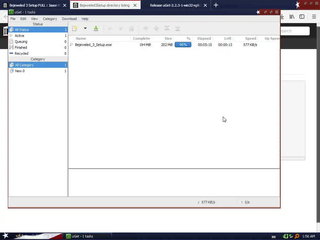Click the Active status play icon

click(11, 35)
